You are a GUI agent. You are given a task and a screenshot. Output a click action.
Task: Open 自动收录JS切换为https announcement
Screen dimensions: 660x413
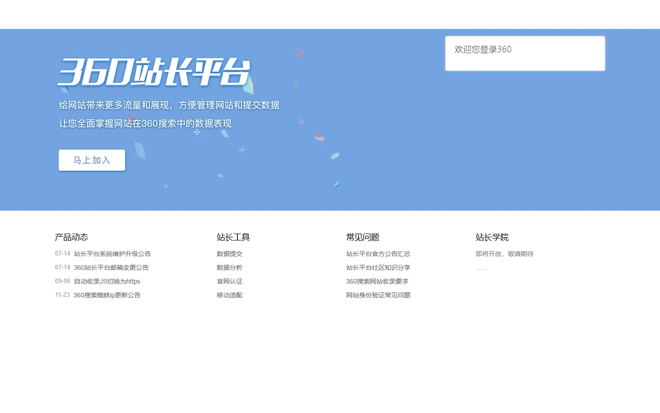107,281
